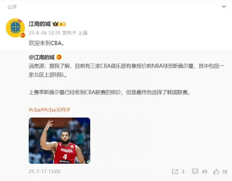Expand the post options chevron

pyautogui.click(x=224, y=6)
